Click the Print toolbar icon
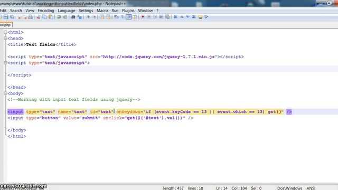The height and width of the screenshot is (190, 338). pyautogui.click(x=31, y=17)
